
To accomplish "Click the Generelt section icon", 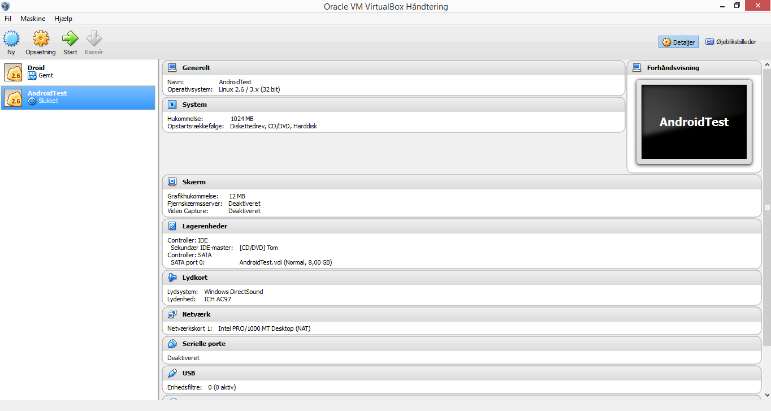I will click(x=172, y=68).
